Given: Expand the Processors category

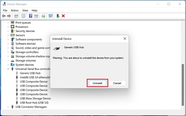Looking at the screenshot, I should [8, 27].
